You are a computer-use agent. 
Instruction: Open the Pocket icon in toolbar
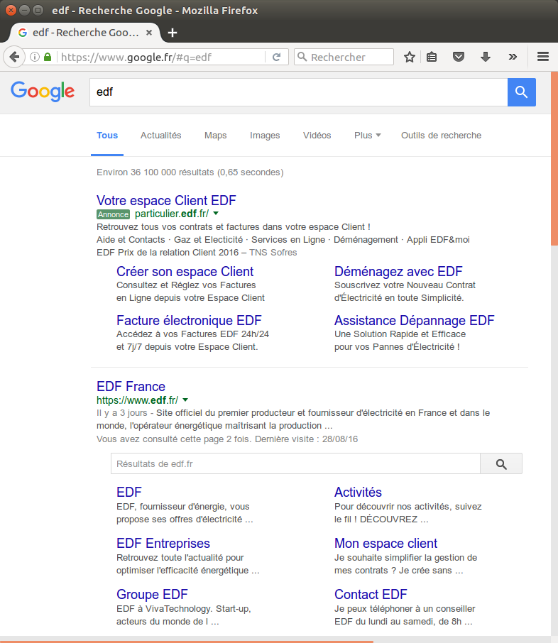click(459, 57)
